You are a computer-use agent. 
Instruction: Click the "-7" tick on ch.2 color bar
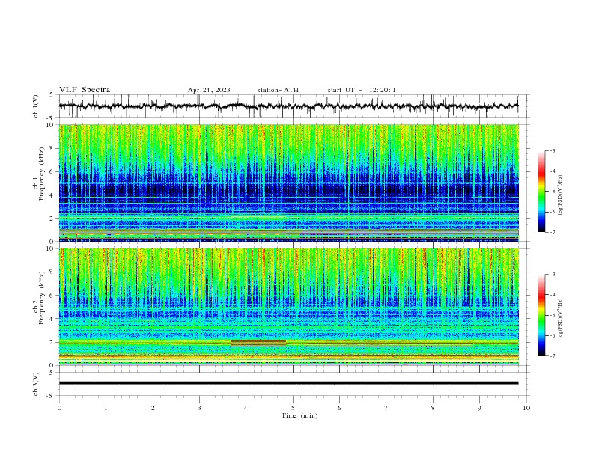pos(553,355)
